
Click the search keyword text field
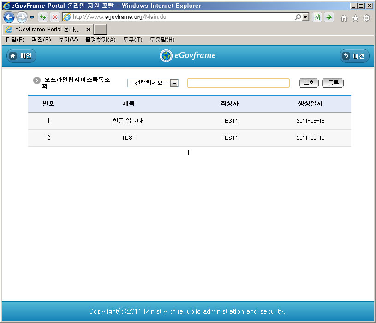pyautogui.click(x=238, y=83)
